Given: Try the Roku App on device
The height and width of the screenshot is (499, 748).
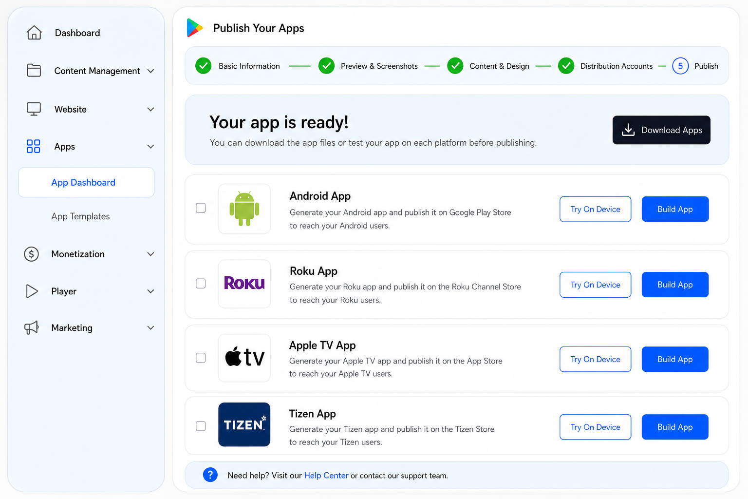Looking at the screenshot, I should click(x=595, y=285).
